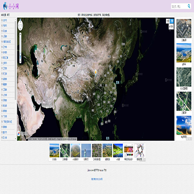194x194 pixels.
Task: Click the zoom-out minus below the zoom slider
Action: pyautogui.click(x=20, y=62)
